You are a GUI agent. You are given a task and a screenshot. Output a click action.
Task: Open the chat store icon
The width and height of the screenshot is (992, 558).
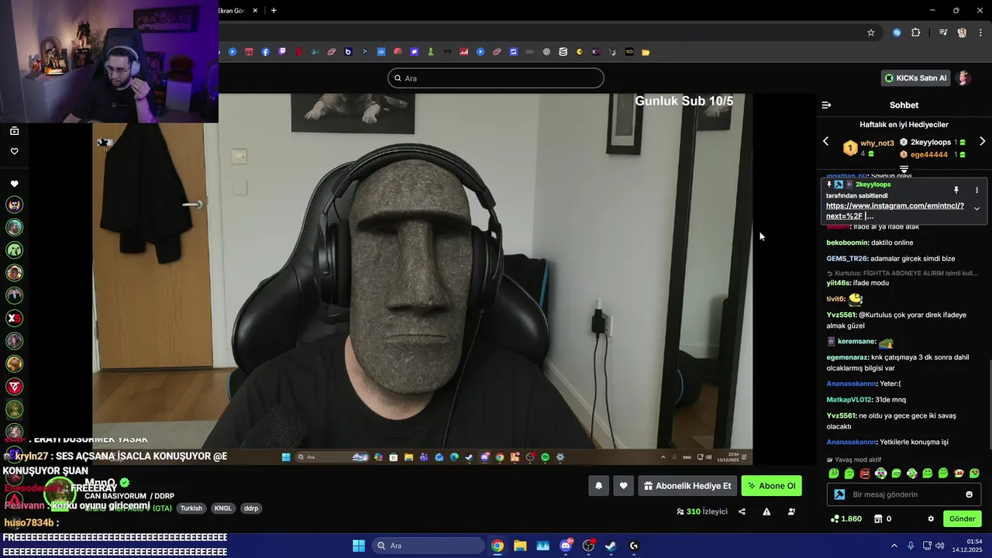click(x=879, y=518)
